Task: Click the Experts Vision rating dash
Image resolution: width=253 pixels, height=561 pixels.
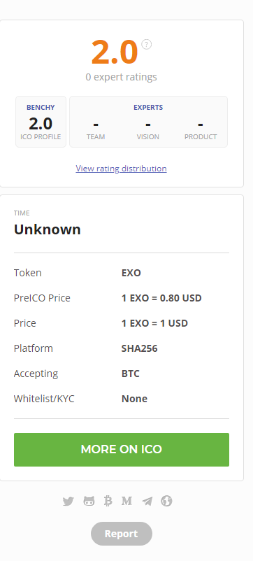Action: click(x=148, y=125)
